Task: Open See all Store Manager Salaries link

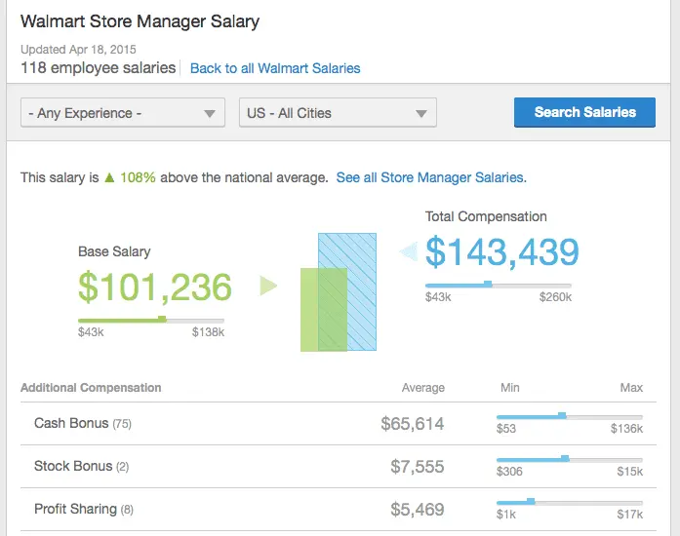Action: coord(430,178)
